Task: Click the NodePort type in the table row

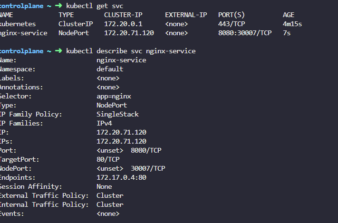Action: click(74, 33)
